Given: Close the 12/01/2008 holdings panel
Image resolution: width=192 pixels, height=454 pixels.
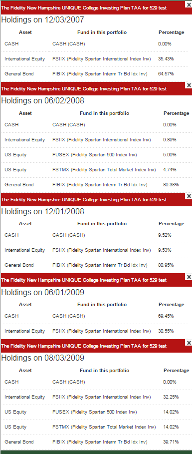Looking at the screenshot, I should pyautogui.click(x=189, y=196).
